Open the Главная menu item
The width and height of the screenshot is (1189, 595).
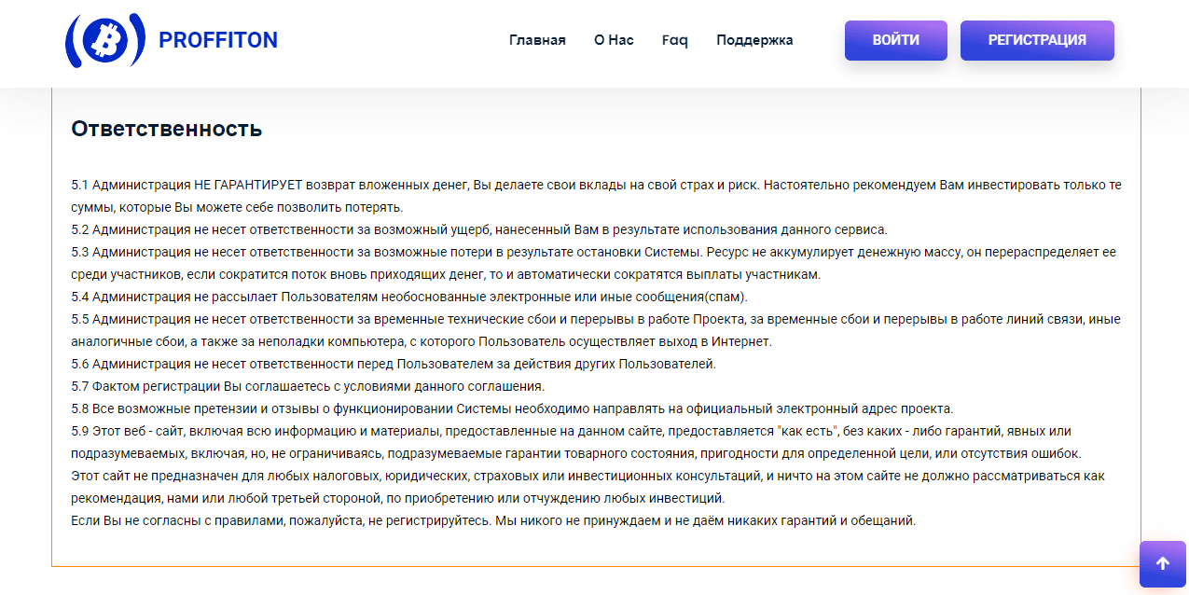coord(537,40)
